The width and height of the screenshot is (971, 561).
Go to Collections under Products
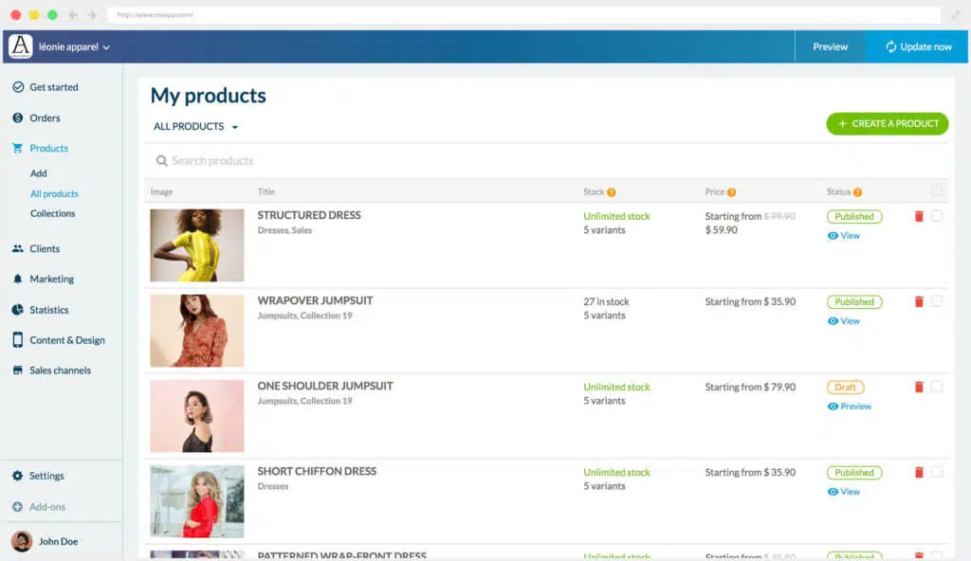[x=52, y=213]
